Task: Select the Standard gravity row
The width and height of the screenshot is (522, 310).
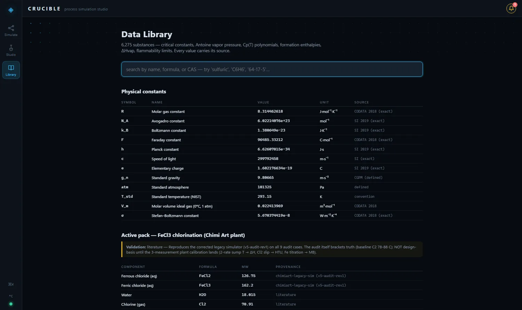Action: [272, 178]
